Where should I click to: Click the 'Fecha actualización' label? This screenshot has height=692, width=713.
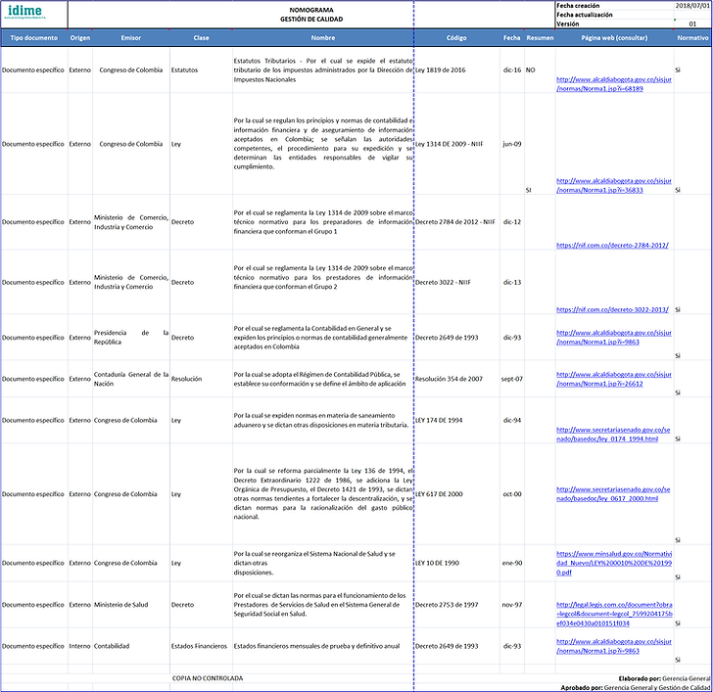(585, 15)
